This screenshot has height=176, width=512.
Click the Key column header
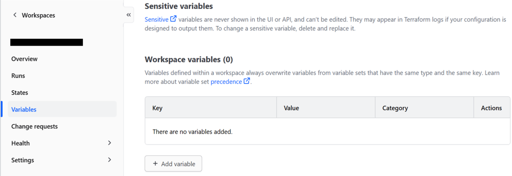pyautogui.click(x=157, y=108)
